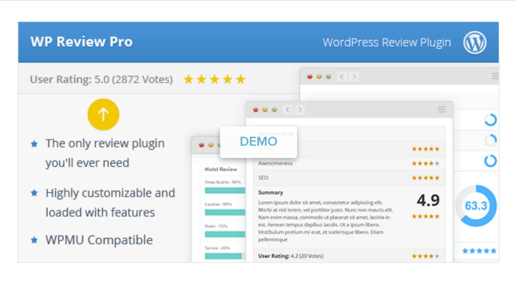The image size is (515, 285).
Task: Click the back arrow in the middle browser window
Action: pyautogui.click(x=287, y=110)
